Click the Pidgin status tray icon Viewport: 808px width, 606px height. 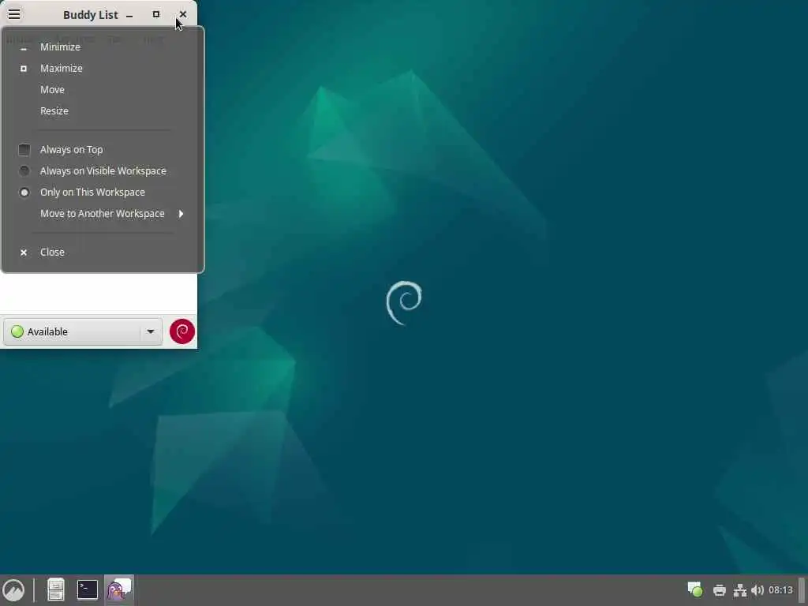point(695,589)
